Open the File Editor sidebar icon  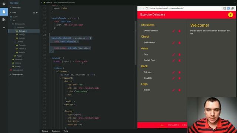(4, 12)
